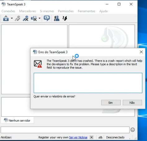Select the Nenhum servidor tab

tap(17, 120)
